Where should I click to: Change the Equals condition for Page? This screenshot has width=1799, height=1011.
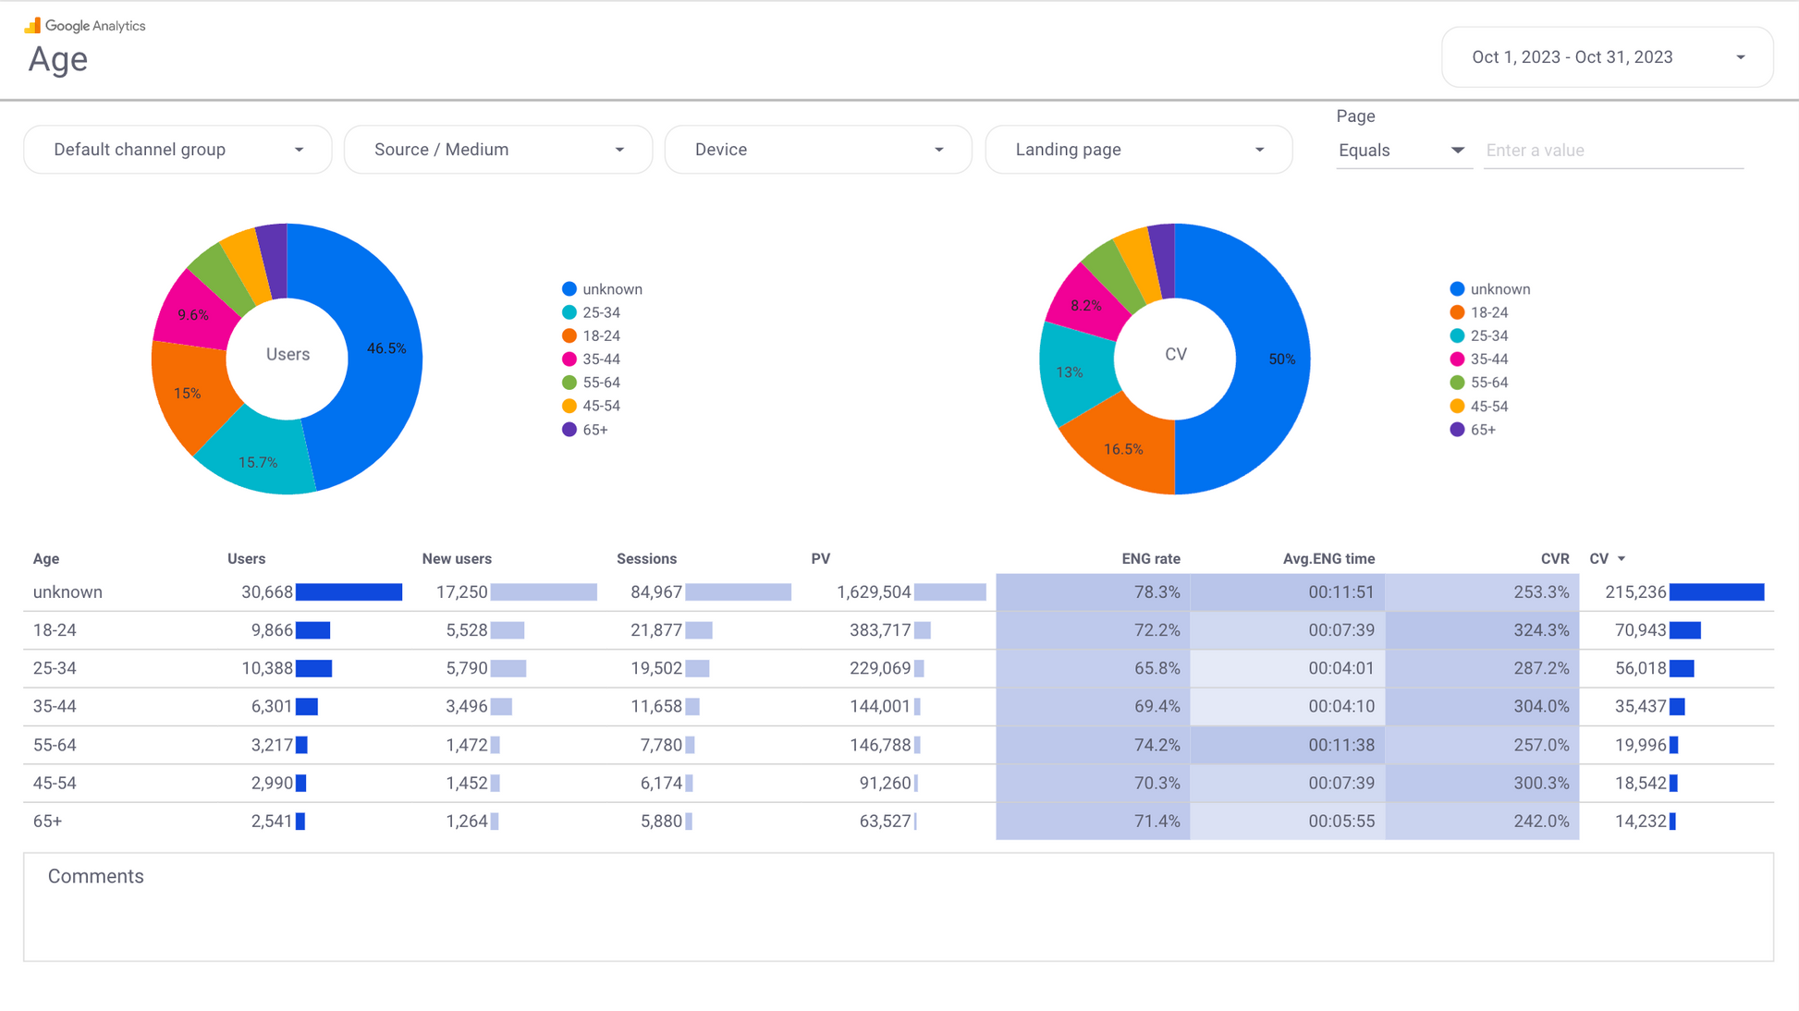1401,151
